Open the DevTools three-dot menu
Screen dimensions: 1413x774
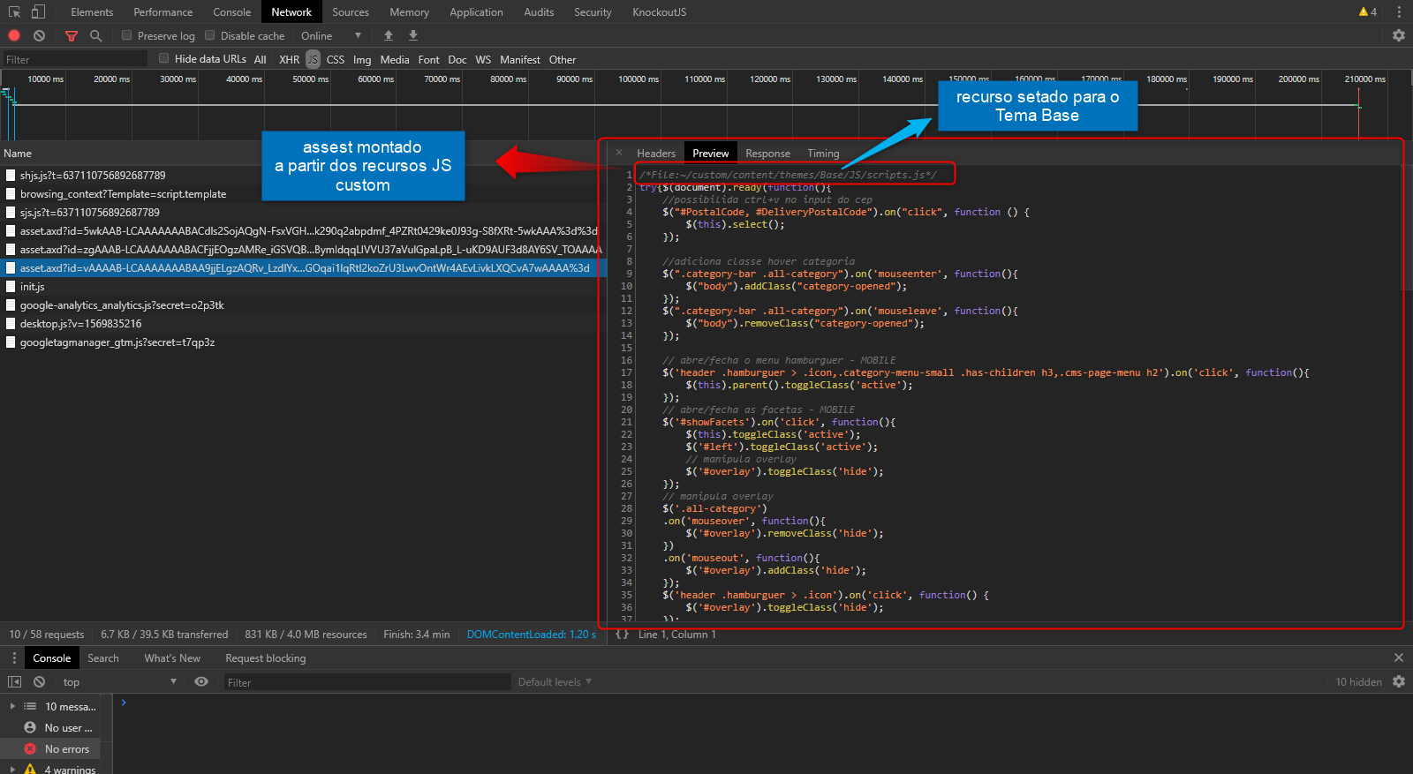[x=1399, y=12]
